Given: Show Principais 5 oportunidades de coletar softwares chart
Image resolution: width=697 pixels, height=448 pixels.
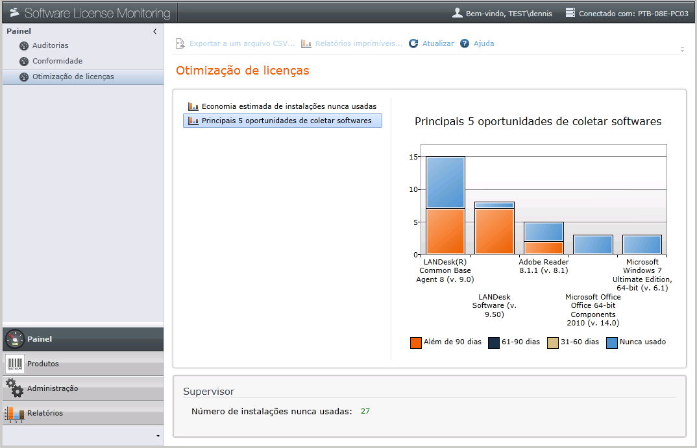Looking at the screenshot, I should pyautogui.click(x=282, y=121).
